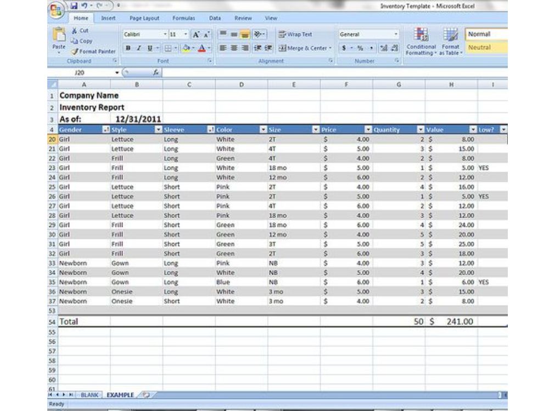
Task: Click the Accounting dollar format icon
Action: (344, 48)
